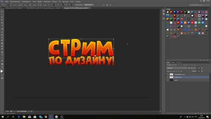
Task: Select the Eyedropper tool
Action: point(2,26)
